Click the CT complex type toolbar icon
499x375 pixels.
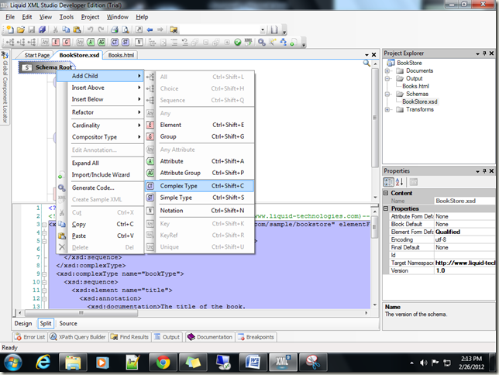tap(115, 42)
